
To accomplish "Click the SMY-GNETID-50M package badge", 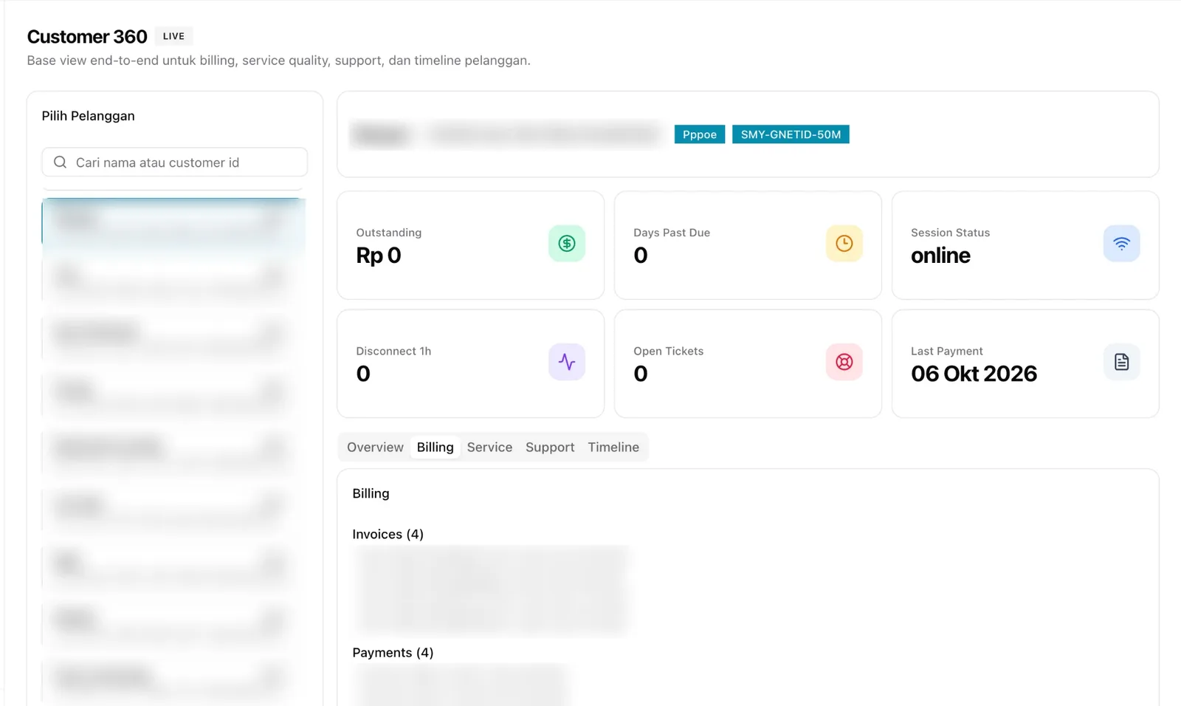I will (x=791, y=134).
